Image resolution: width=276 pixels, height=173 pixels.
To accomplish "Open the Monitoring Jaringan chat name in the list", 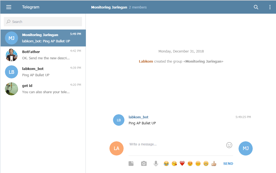I will point(40,35).
